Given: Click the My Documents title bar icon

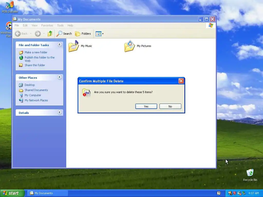Looking at the screenshot, I should (x=15, y=19).
